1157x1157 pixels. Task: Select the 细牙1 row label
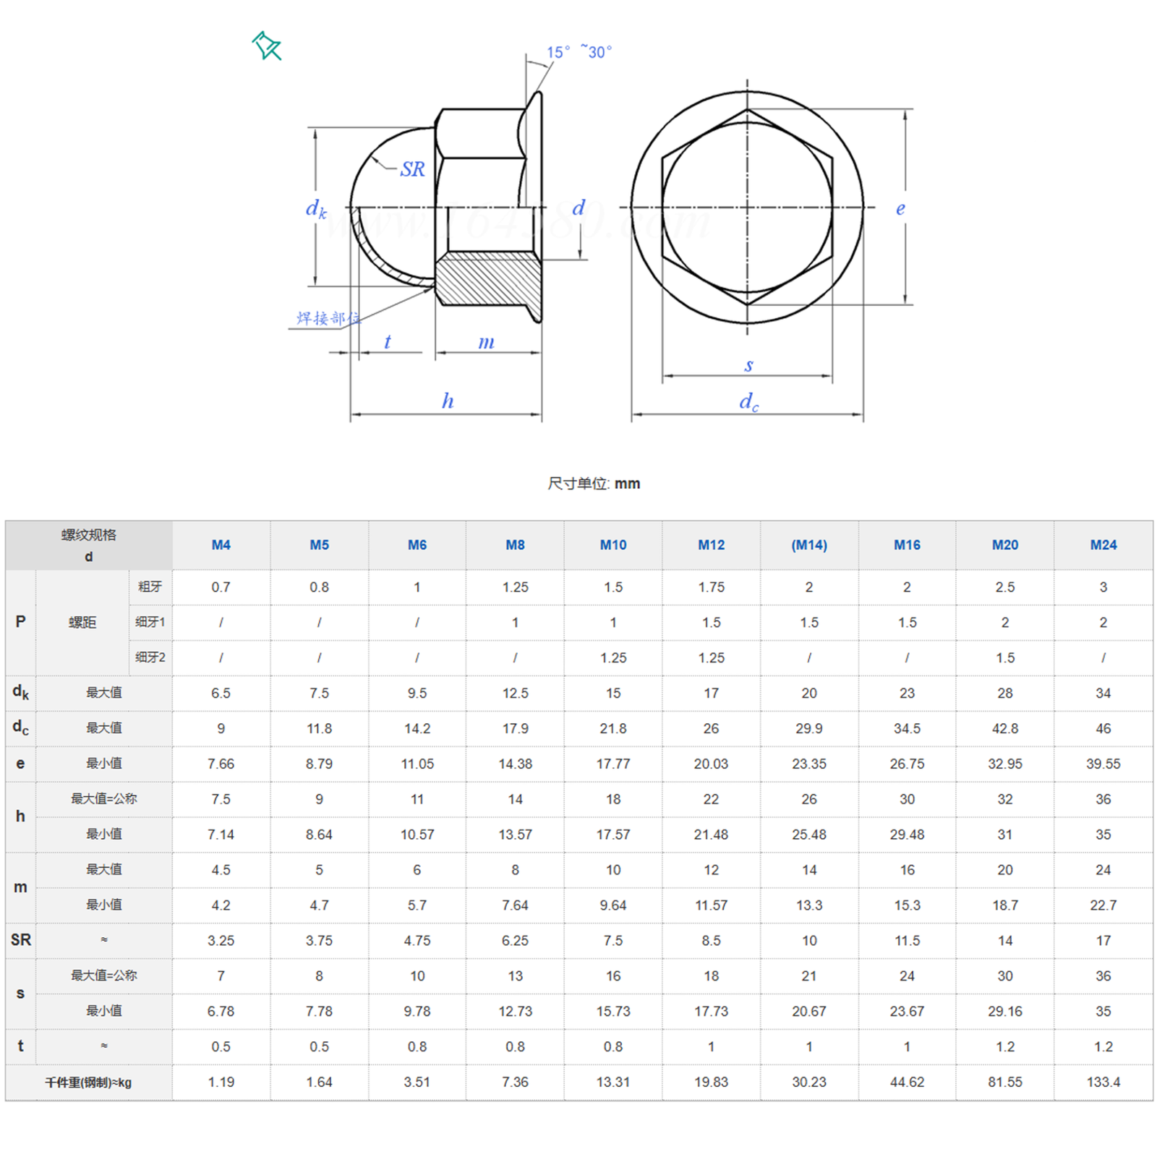tap(150, 622)
